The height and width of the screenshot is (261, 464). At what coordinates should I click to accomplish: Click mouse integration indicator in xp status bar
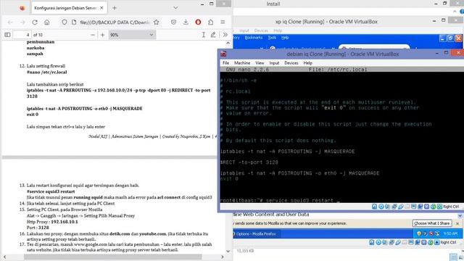pos(430,242)
